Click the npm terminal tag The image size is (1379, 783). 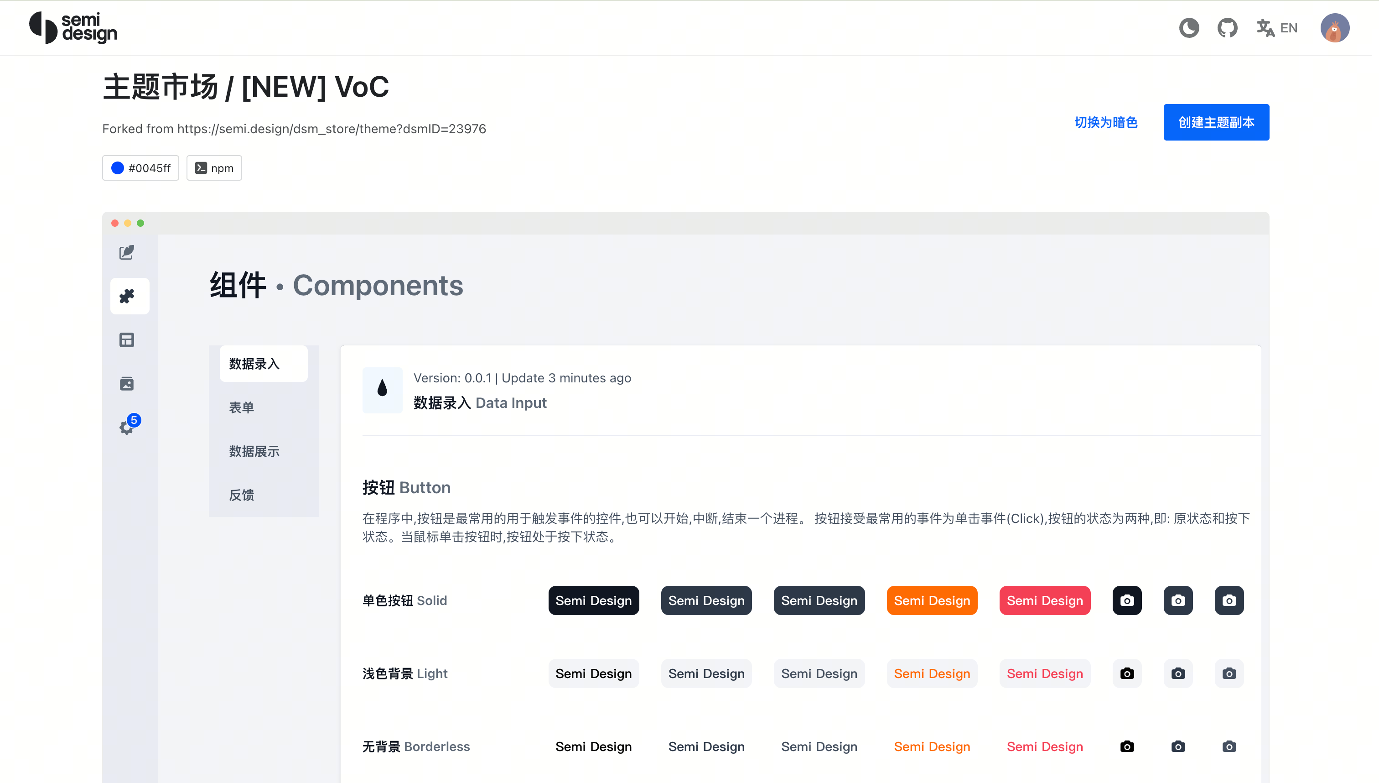[214, 168]
